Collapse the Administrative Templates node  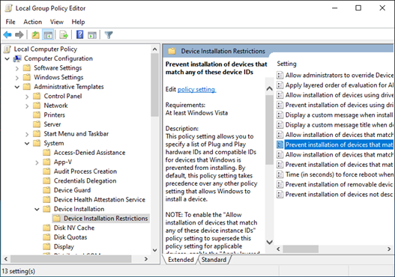(17, 87)
